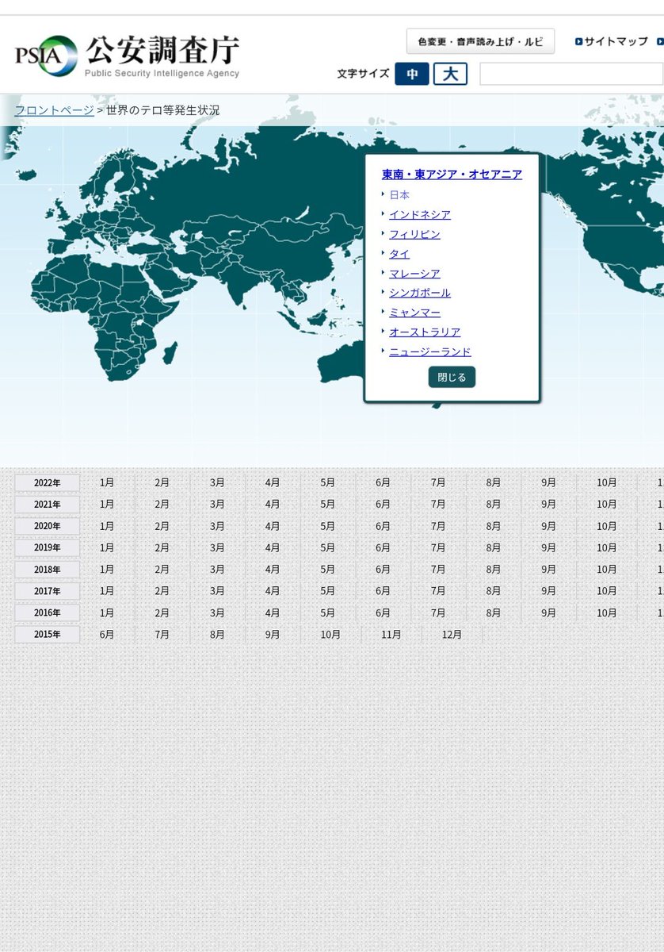664x952 pixels.
Task: Open 9月 in the 2015年 row
Action: (273, 635)
